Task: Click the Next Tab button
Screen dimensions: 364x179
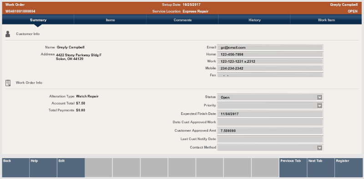Action: coord(321,168)
